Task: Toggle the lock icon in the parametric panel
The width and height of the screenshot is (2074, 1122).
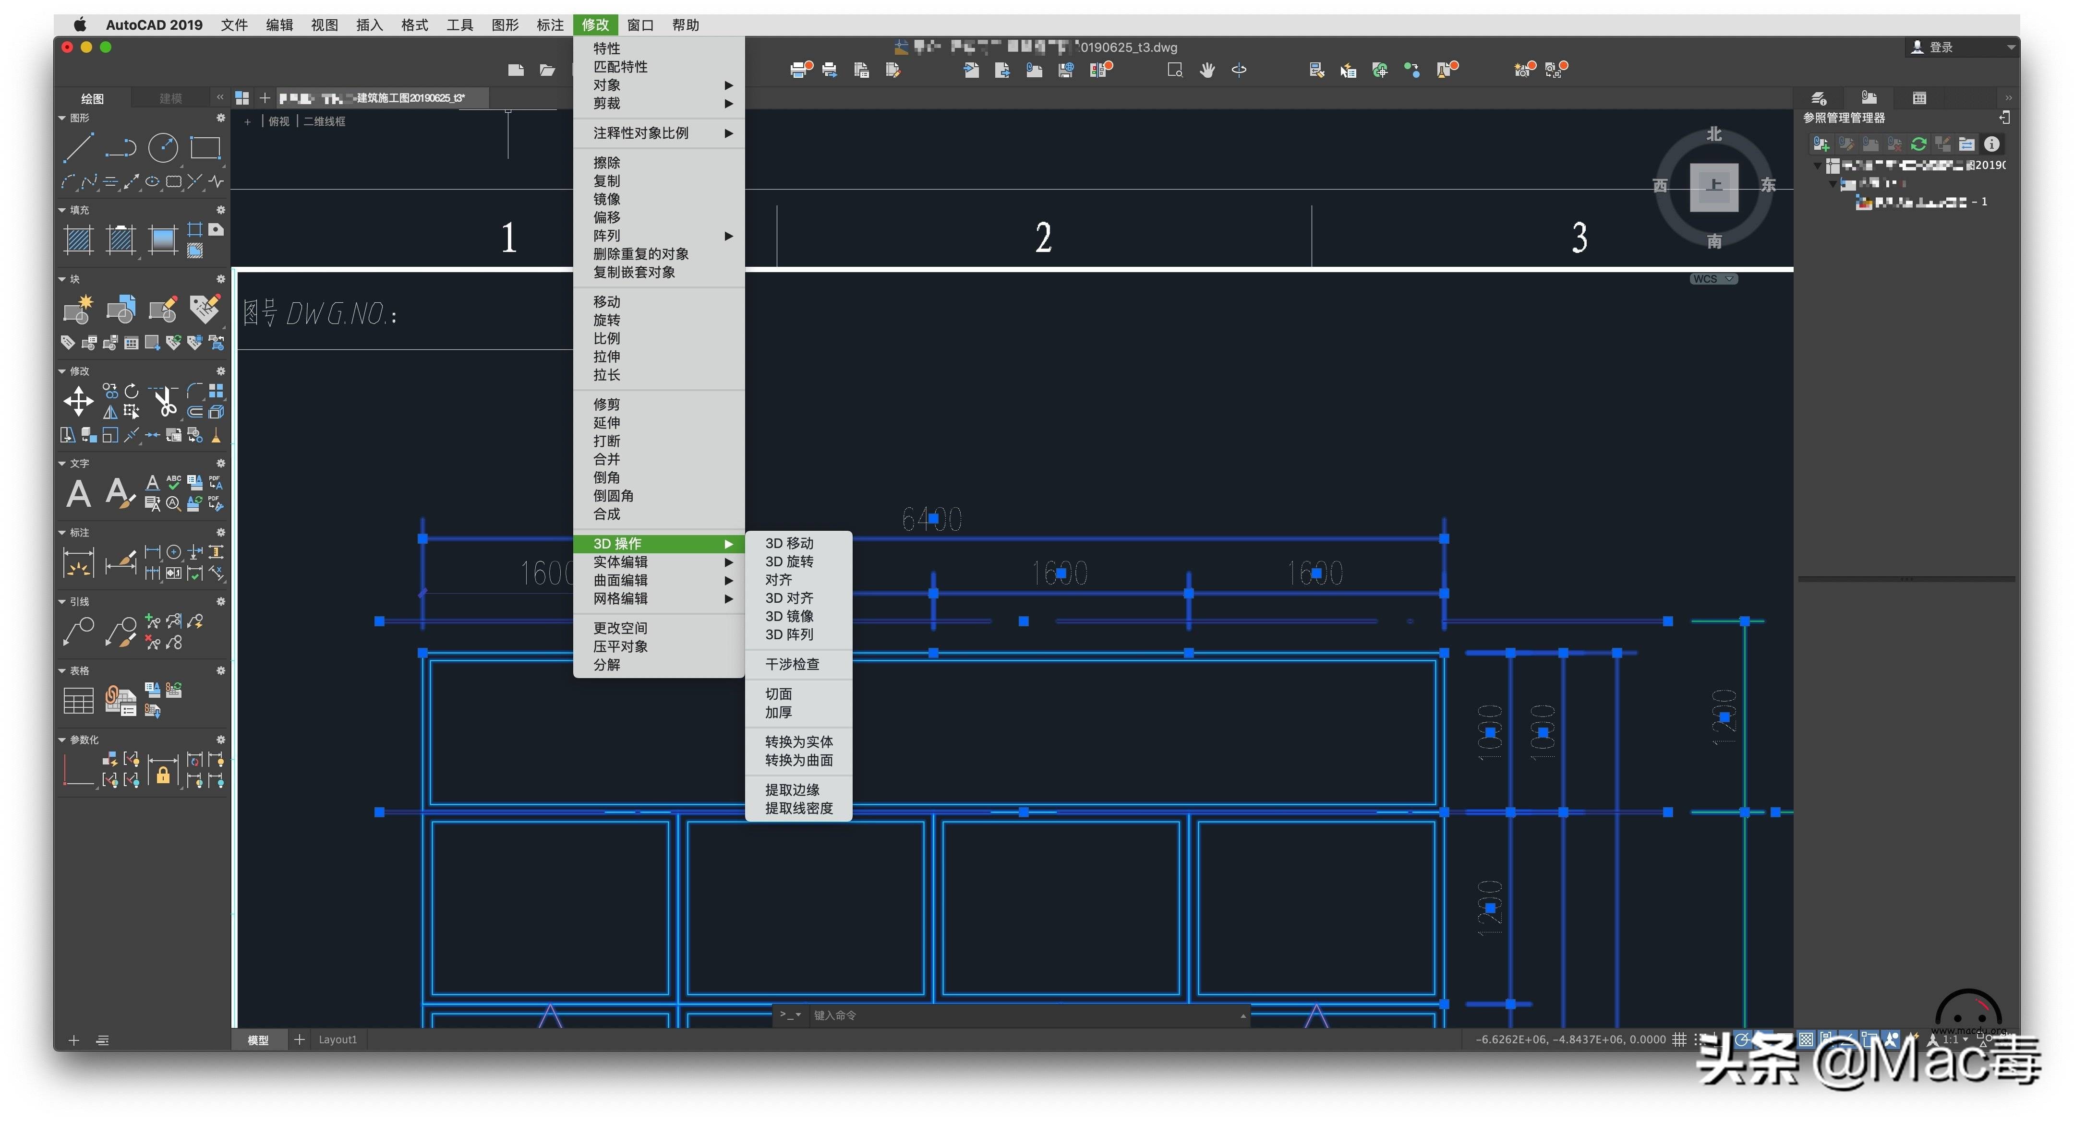Action: point(163,775)
